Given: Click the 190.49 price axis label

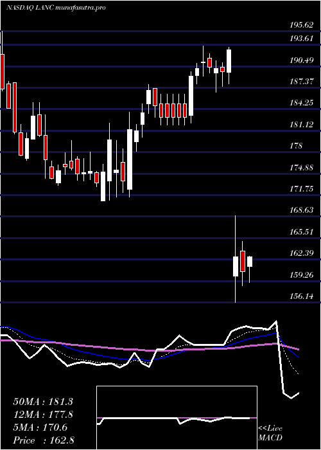Looking at the screenshot, I should tap(301, 60).
